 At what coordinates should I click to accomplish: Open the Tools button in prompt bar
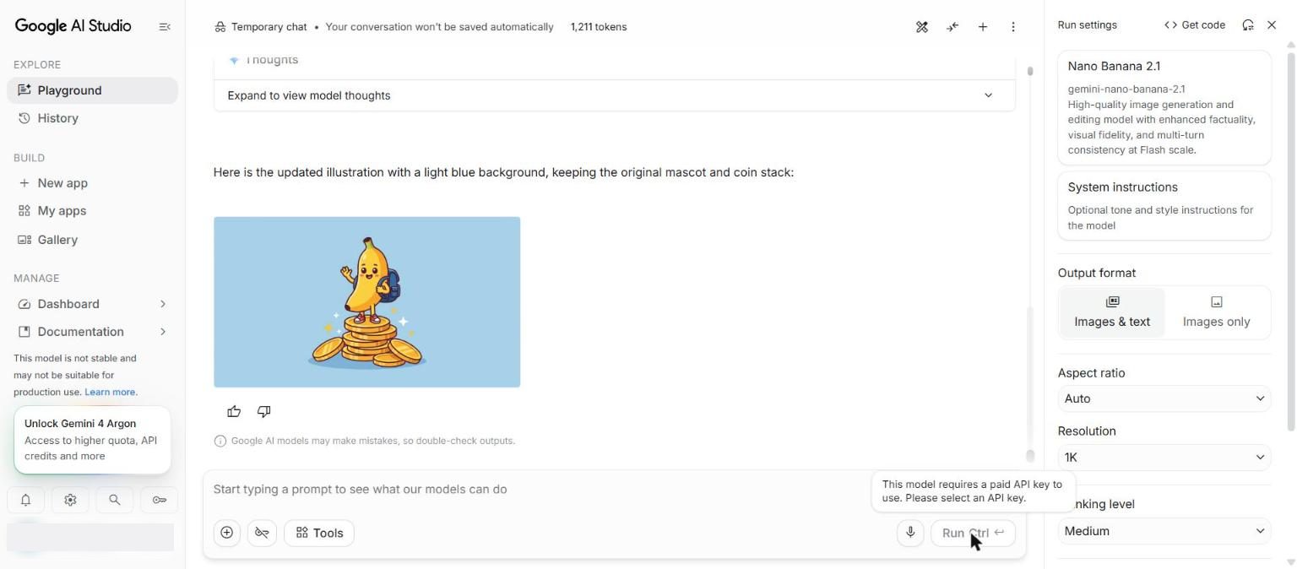tap(319, 533)
